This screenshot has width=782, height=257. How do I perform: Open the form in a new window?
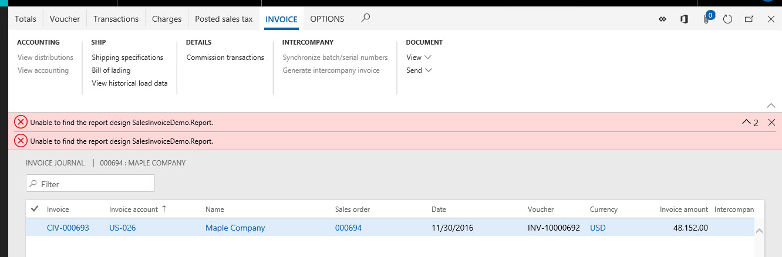point(749,19)
